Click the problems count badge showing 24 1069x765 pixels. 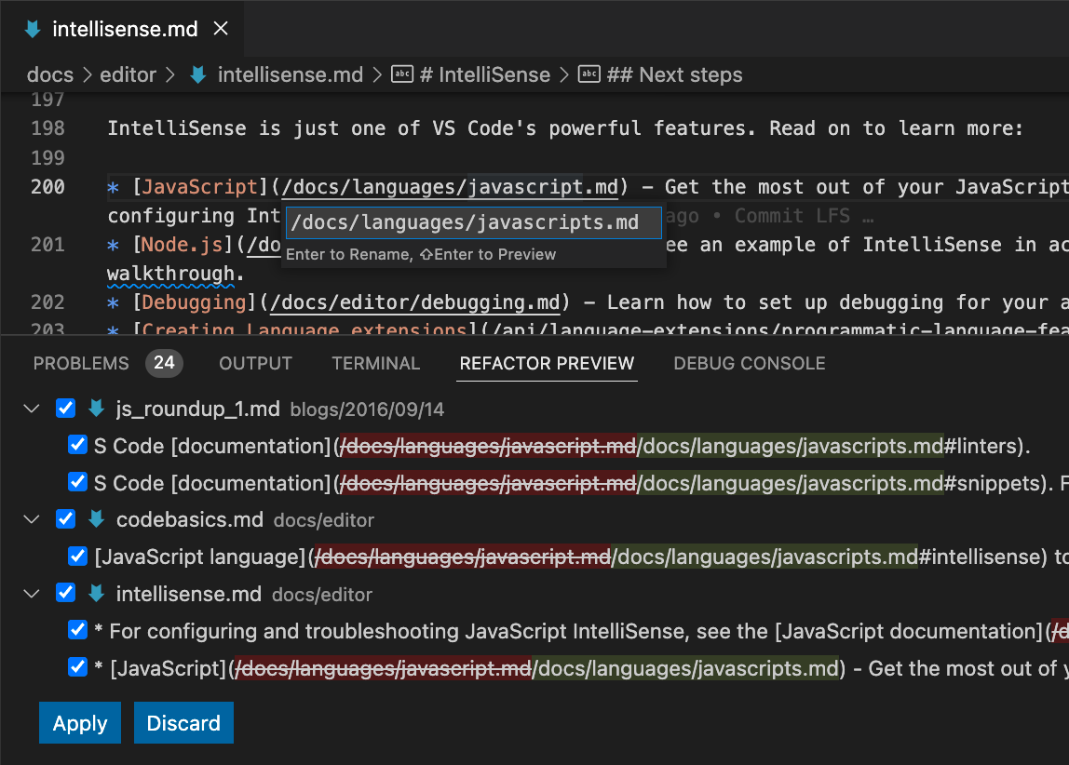coord(164,363)
